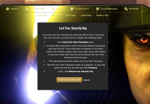Open the System Alerts link
Image resolution: width=150 pixels, height=104 pixels.
pyautogui.click(x=86, y=15)
